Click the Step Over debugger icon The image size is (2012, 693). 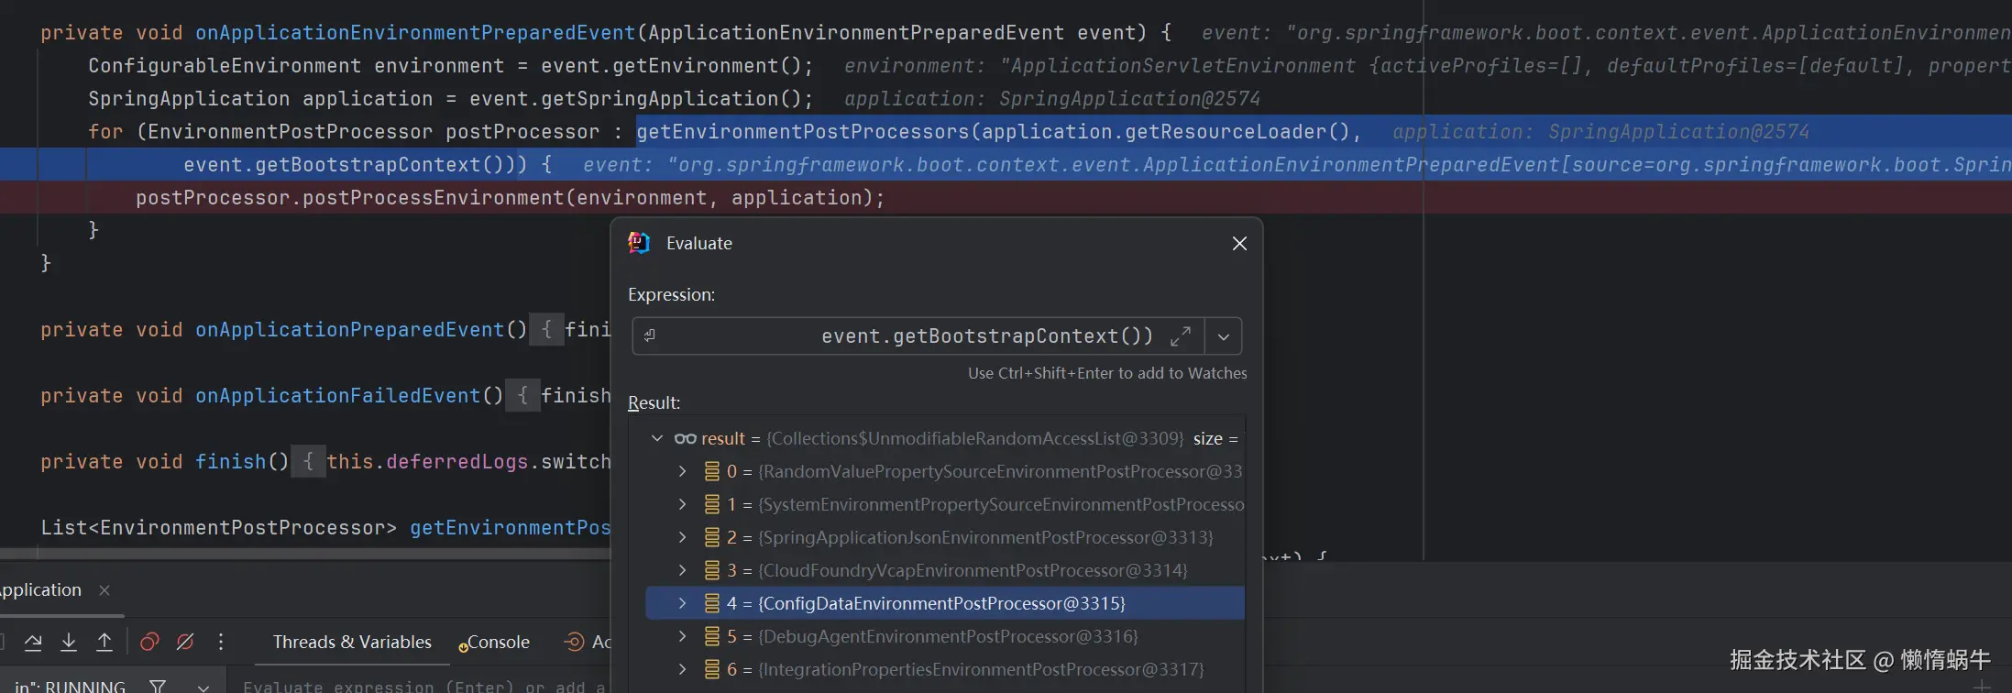click(33, 642)
